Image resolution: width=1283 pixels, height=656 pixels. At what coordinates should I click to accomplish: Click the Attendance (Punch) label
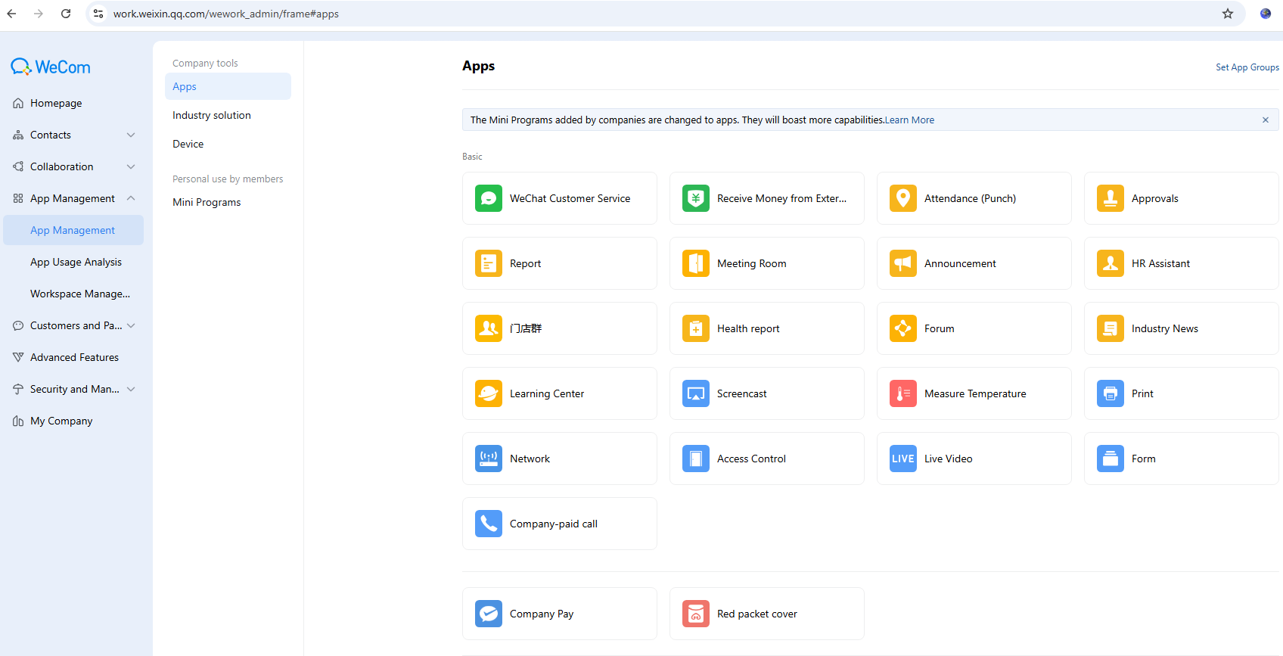(x=970, y=198)
